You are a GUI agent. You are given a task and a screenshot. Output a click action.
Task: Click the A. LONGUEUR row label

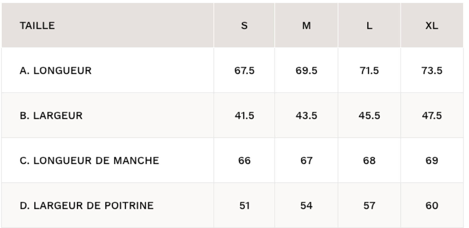click(55, 71)
